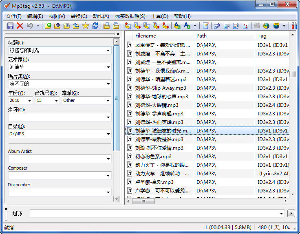Viewport: 300px width, 234px height.
Task: Expand the 标题 title dropdown
Action: click(108, 51)
